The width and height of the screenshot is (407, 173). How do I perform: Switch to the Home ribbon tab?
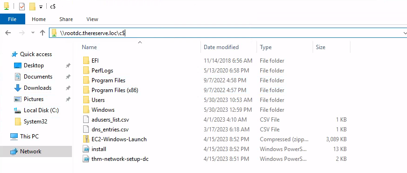pyautogui.click(x=39, y=19)
